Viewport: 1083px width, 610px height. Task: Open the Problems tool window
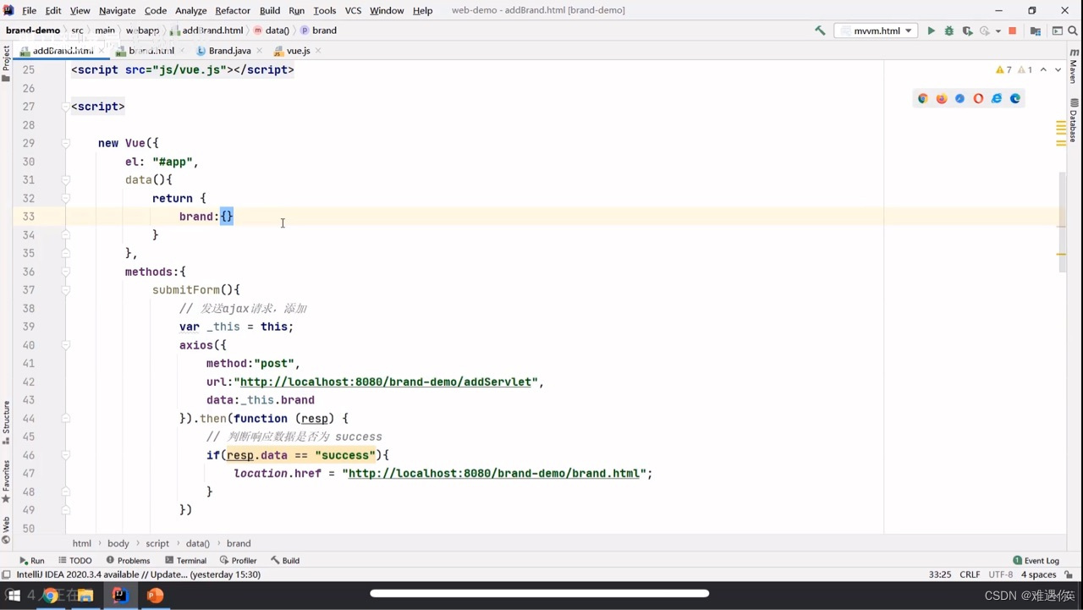click(x=128, y=560)
